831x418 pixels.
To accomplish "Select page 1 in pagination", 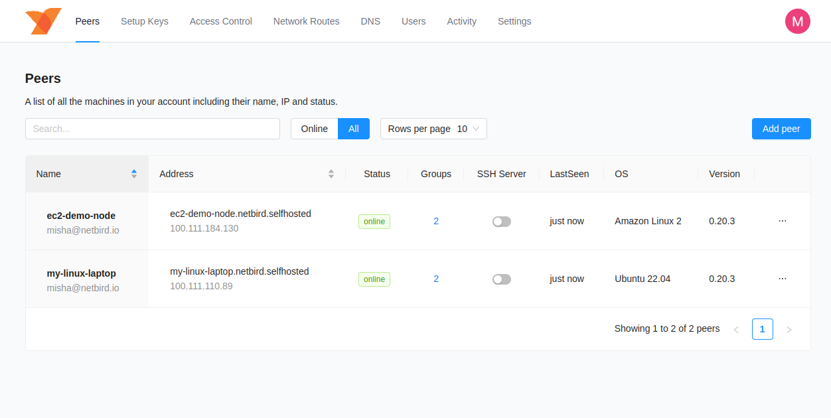I will [762, 329].
